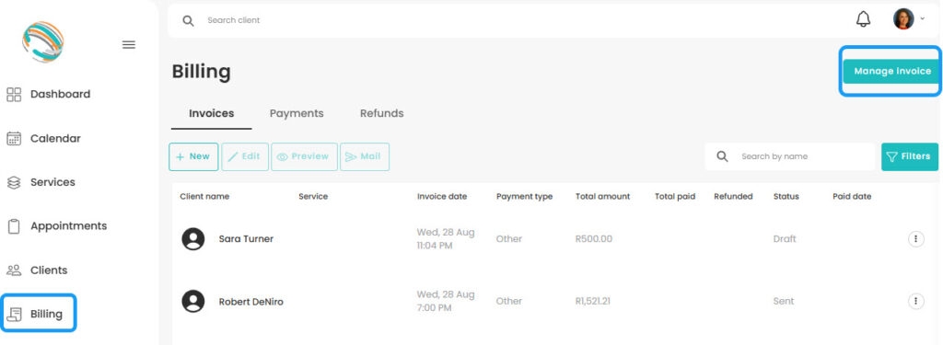This screenshot has width=943, height=345.
Task: Click the New invoice button
Action: (193, 156)
